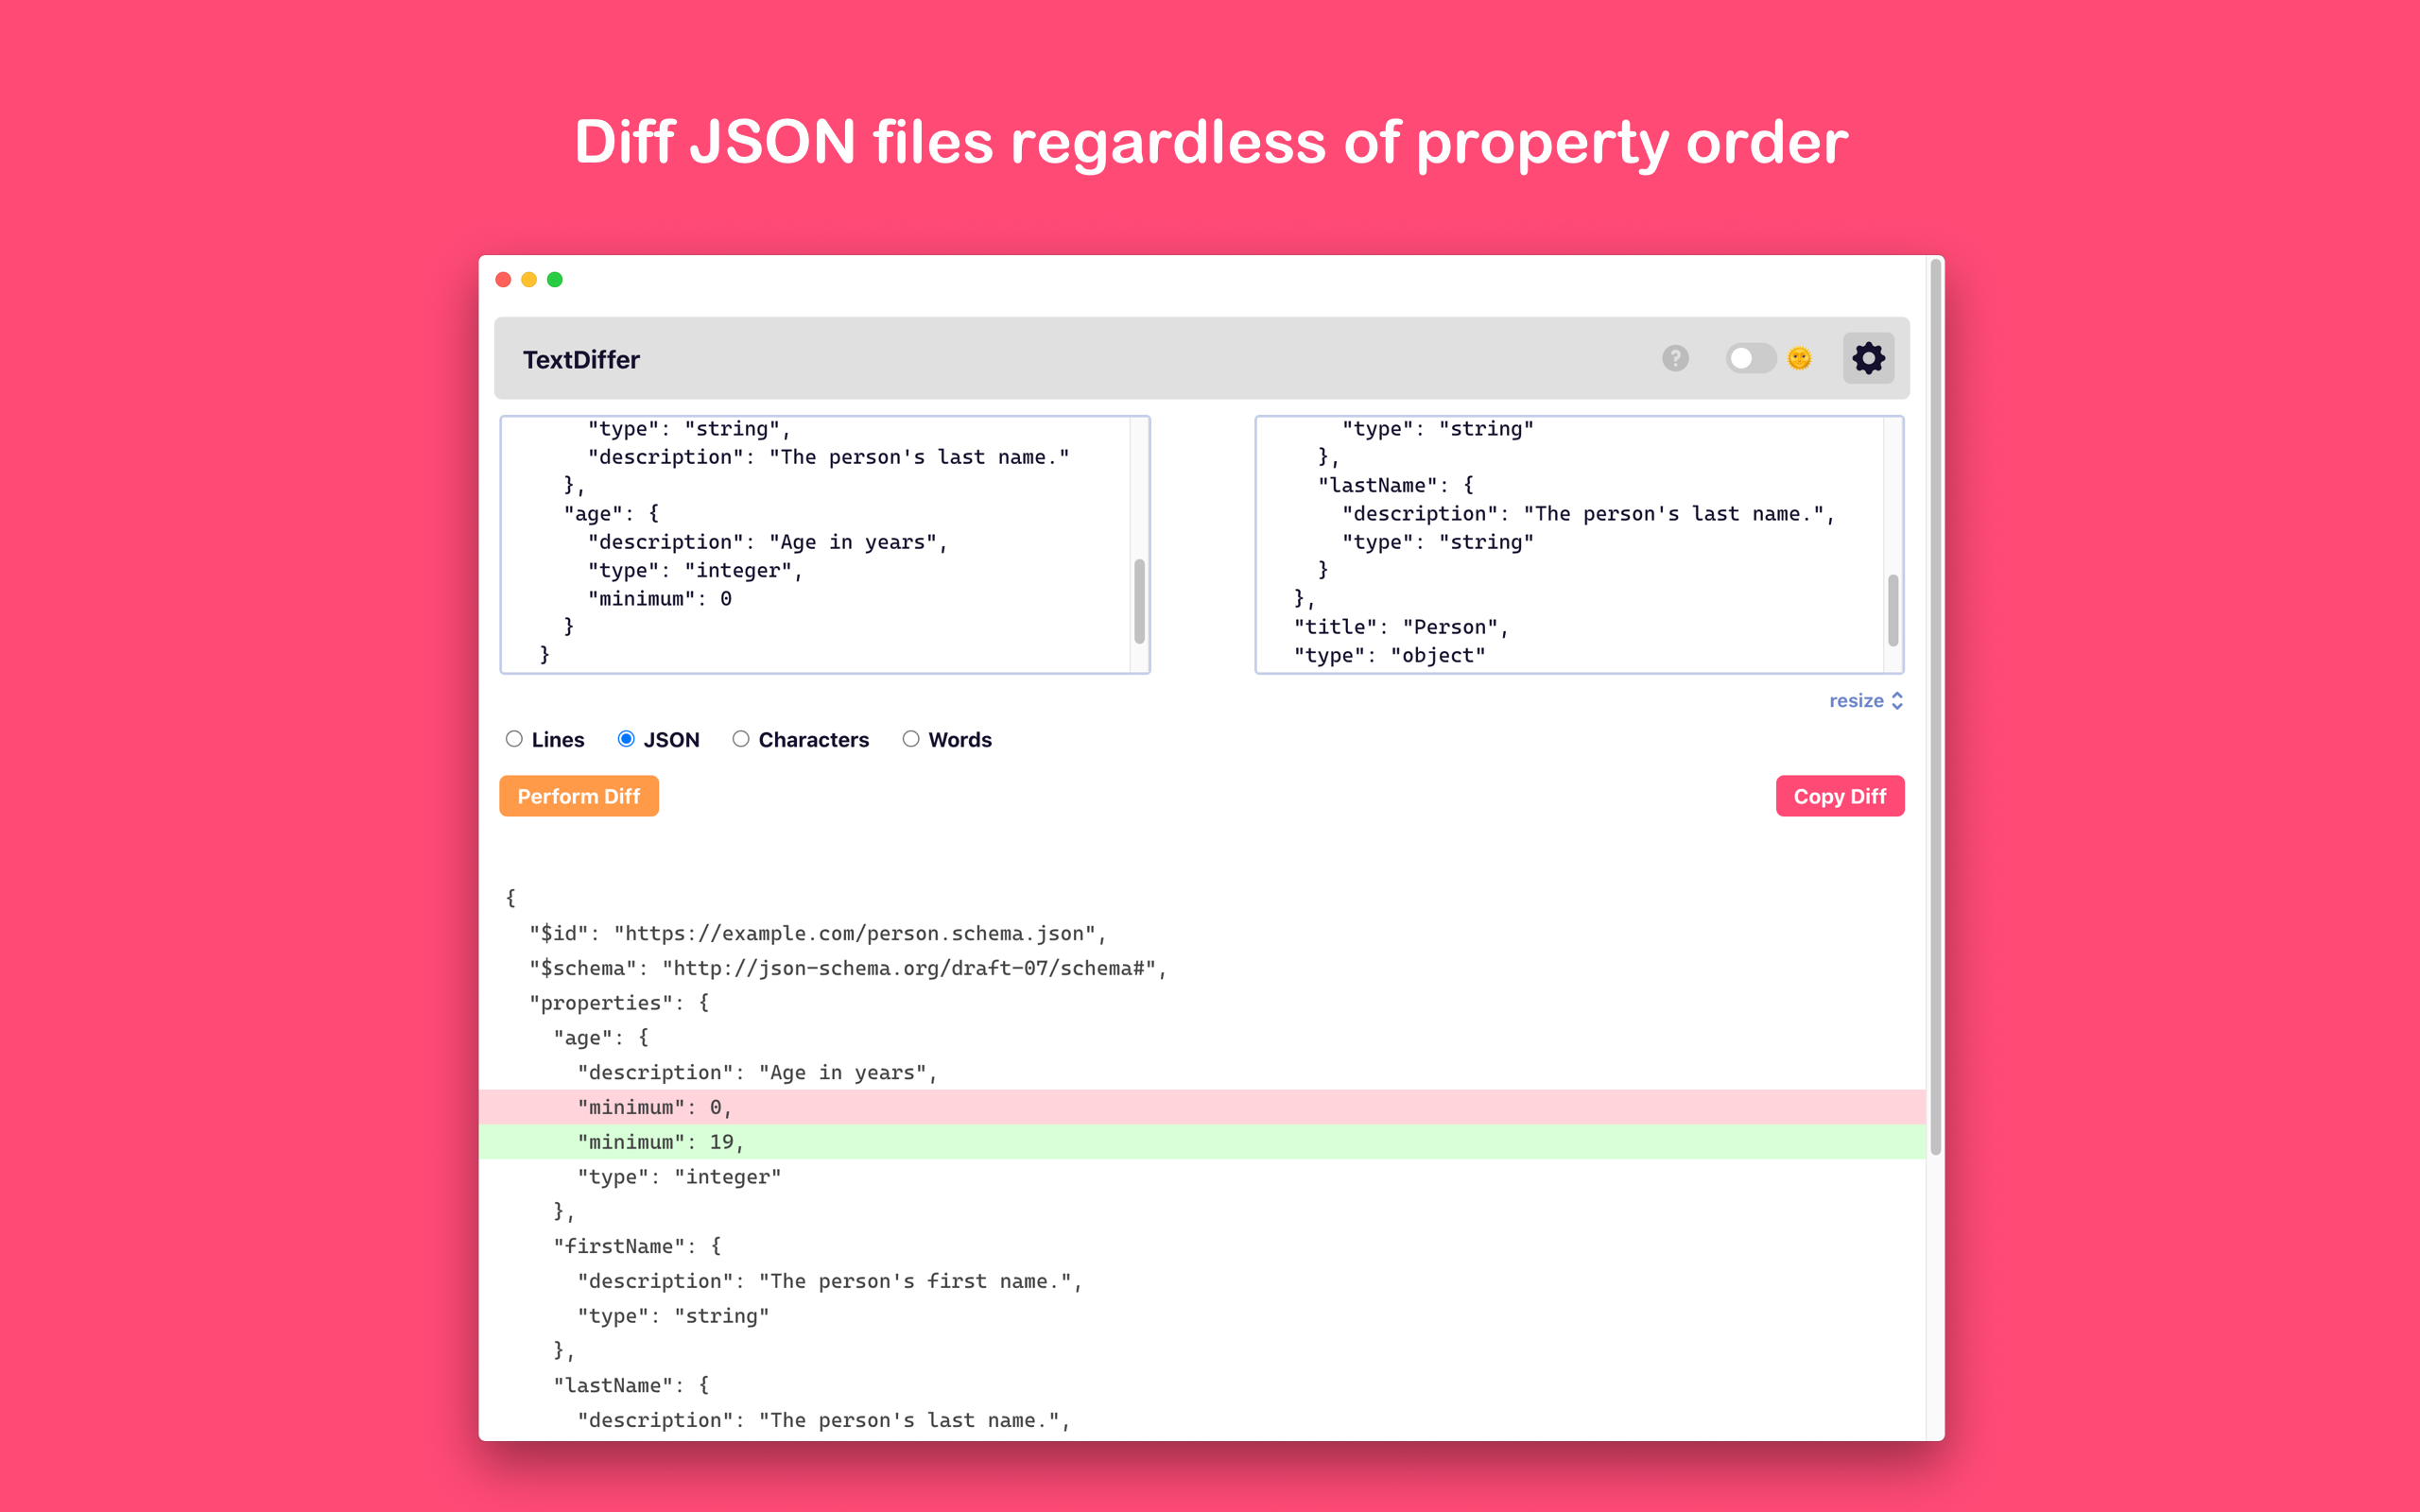Image resolution: width=2420 pixels, height=1512 pixels.
Task: Select the JSON diff mode
Action: 626,739
